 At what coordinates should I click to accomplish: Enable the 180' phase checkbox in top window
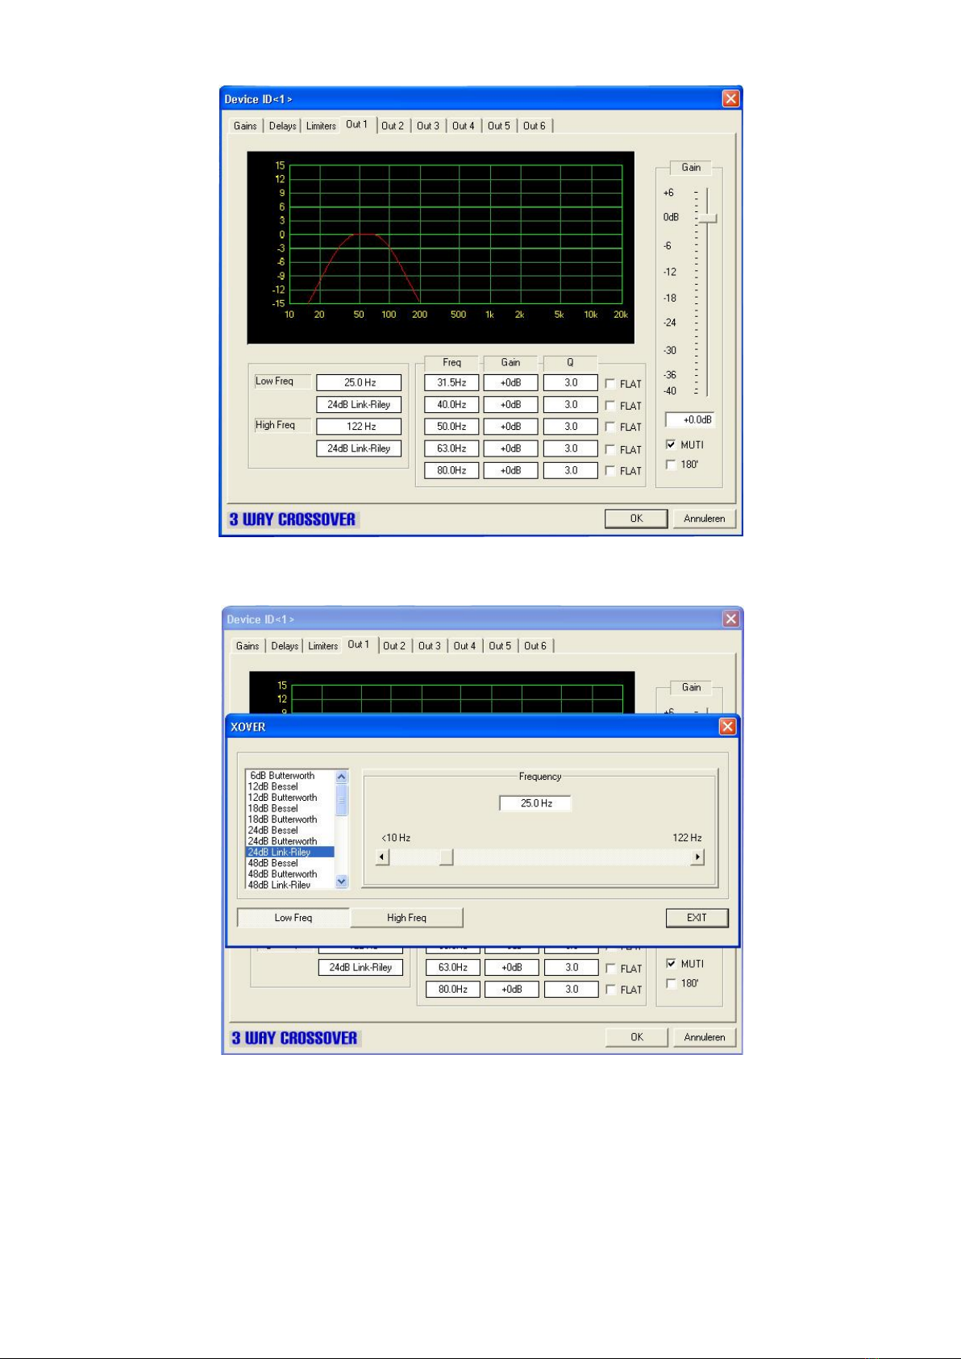(x=671, y=465)
